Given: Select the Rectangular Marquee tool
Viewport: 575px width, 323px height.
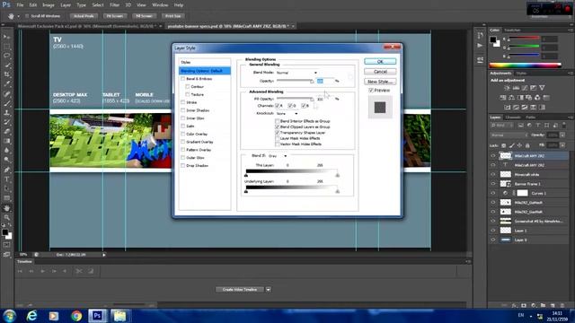Looking at the screenshot, I should pos(6,47).
